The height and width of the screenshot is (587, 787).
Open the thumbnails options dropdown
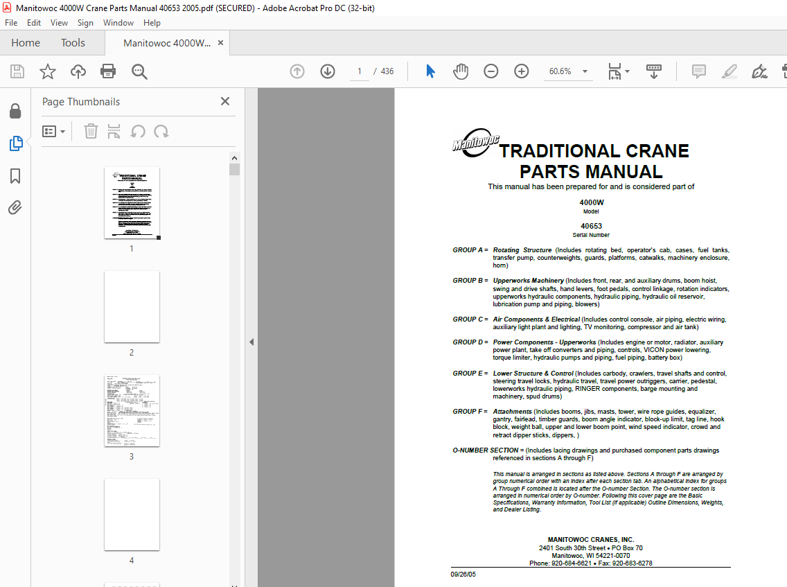point(54,132)
